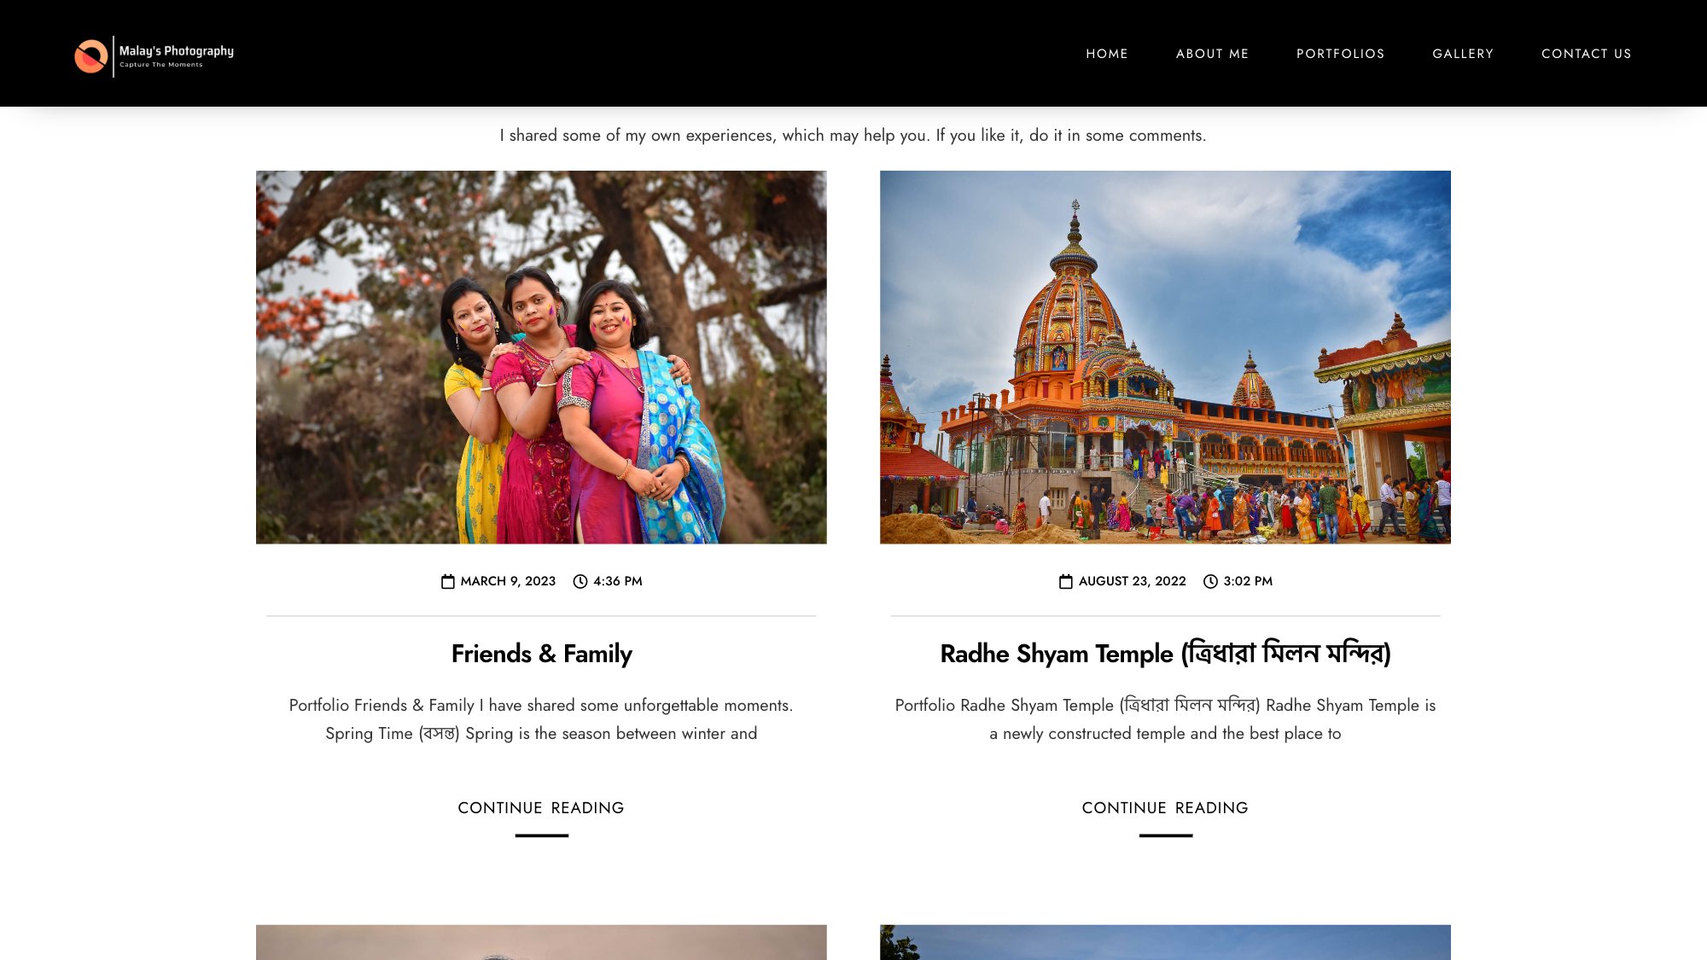The height and width of the screenshot is (960, 1707).
Task: Go to the About Me page
Action: pyautogui.click(x=1212, y=54)
